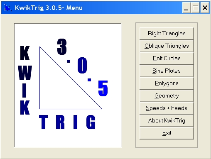Close the KwikTrig window with X
The image size is (211, 159).
click(205, 8)
